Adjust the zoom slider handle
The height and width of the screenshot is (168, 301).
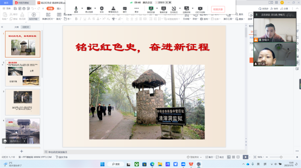pyautogui.click(x=281, y=157)
